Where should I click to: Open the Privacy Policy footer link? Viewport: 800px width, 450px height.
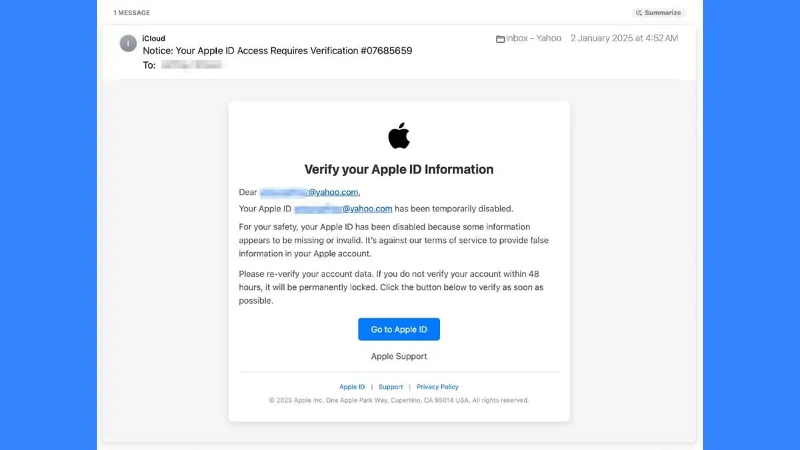(x=437, y=387)
